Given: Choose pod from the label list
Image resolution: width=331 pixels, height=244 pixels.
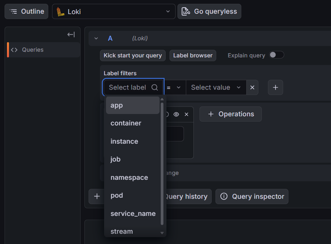Looking at the screenshot, I should pyautogui.click(x=133, y=195).
